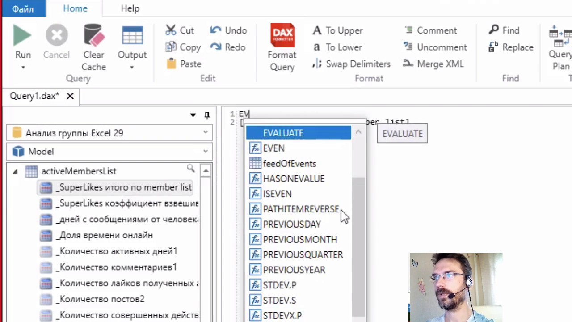Select feedOfEvents table in autocomplete list
Screen dimensions: 572x322
tap(299, 163)
